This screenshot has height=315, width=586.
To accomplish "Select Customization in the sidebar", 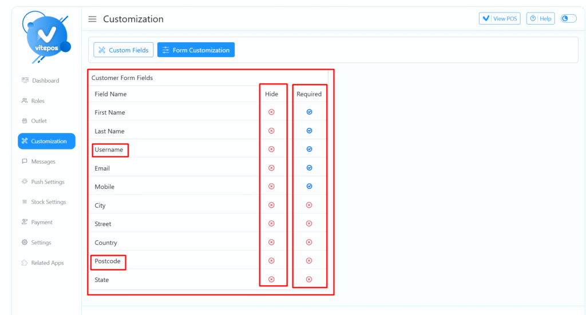I will (x=47, y=142).
